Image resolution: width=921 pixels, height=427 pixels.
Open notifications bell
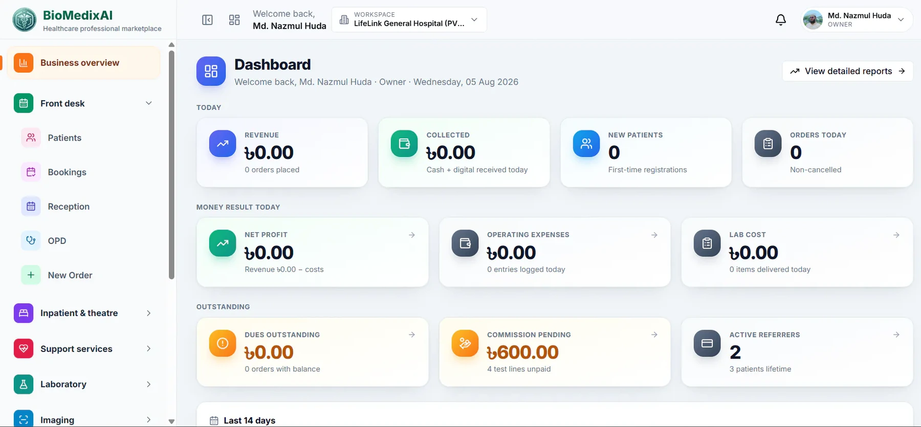click(781, 20)
